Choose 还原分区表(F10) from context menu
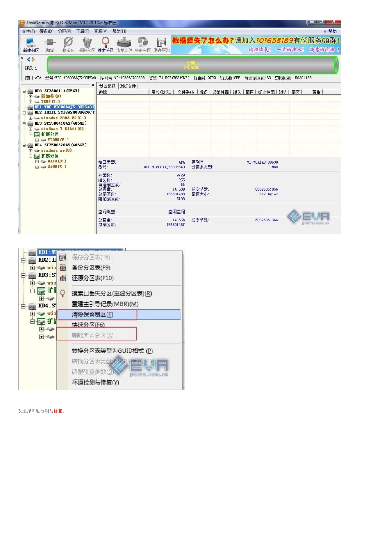Screen dimensions: 378x535 pos(93,278)
